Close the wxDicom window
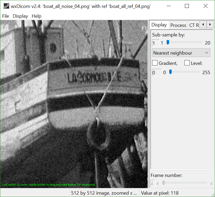The image size is (215, 197). [205, 6]
